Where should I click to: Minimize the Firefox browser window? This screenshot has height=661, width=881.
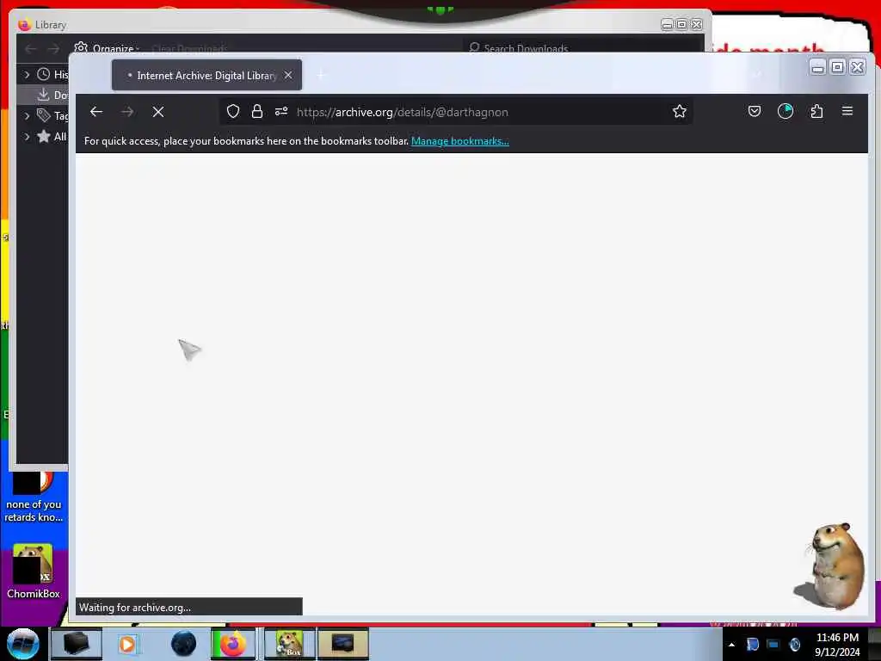pos(817,67)
